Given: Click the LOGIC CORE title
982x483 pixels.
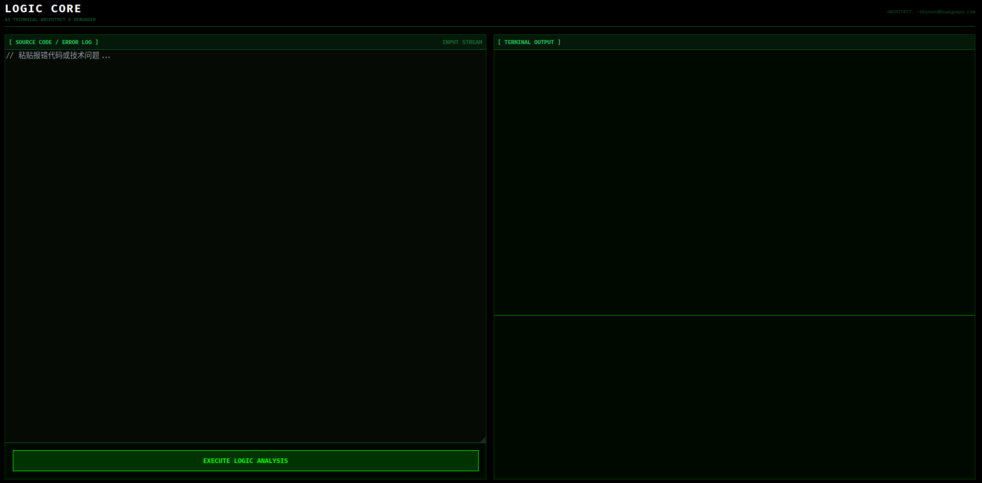Looking at the screenshot, I should click(x=43, y=9).
